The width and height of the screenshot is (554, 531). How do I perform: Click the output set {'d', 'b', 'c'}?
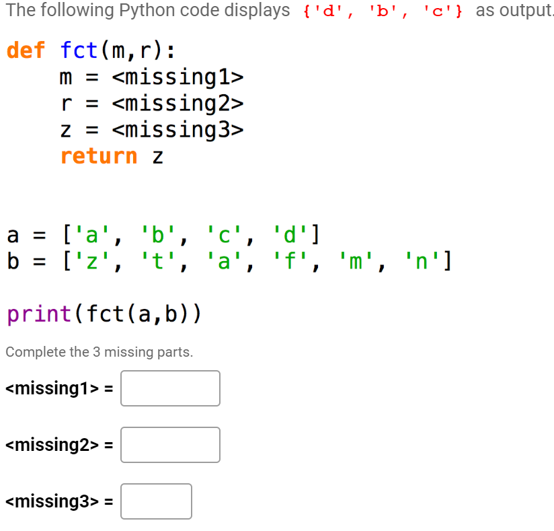pyautogui.click(x=382, y=11)
